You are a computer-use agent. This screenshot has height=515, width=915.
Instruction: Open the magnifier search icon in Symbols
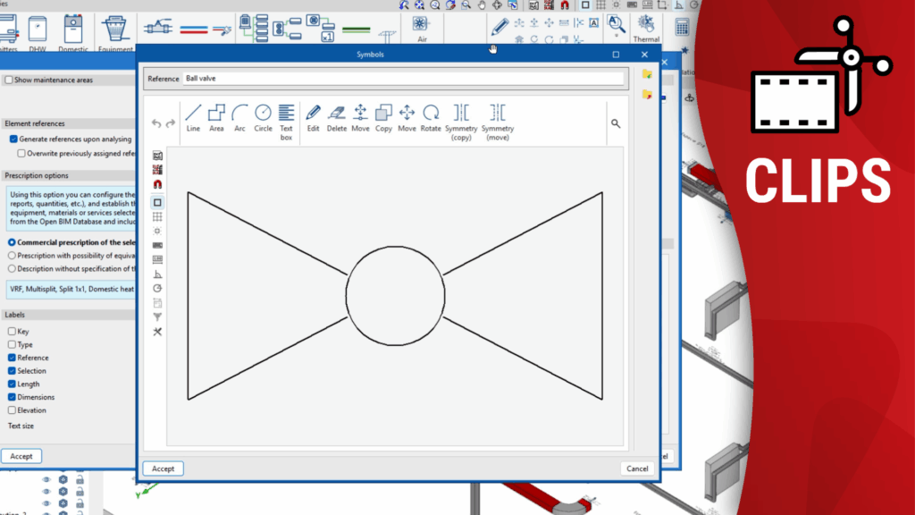point(616,123)
